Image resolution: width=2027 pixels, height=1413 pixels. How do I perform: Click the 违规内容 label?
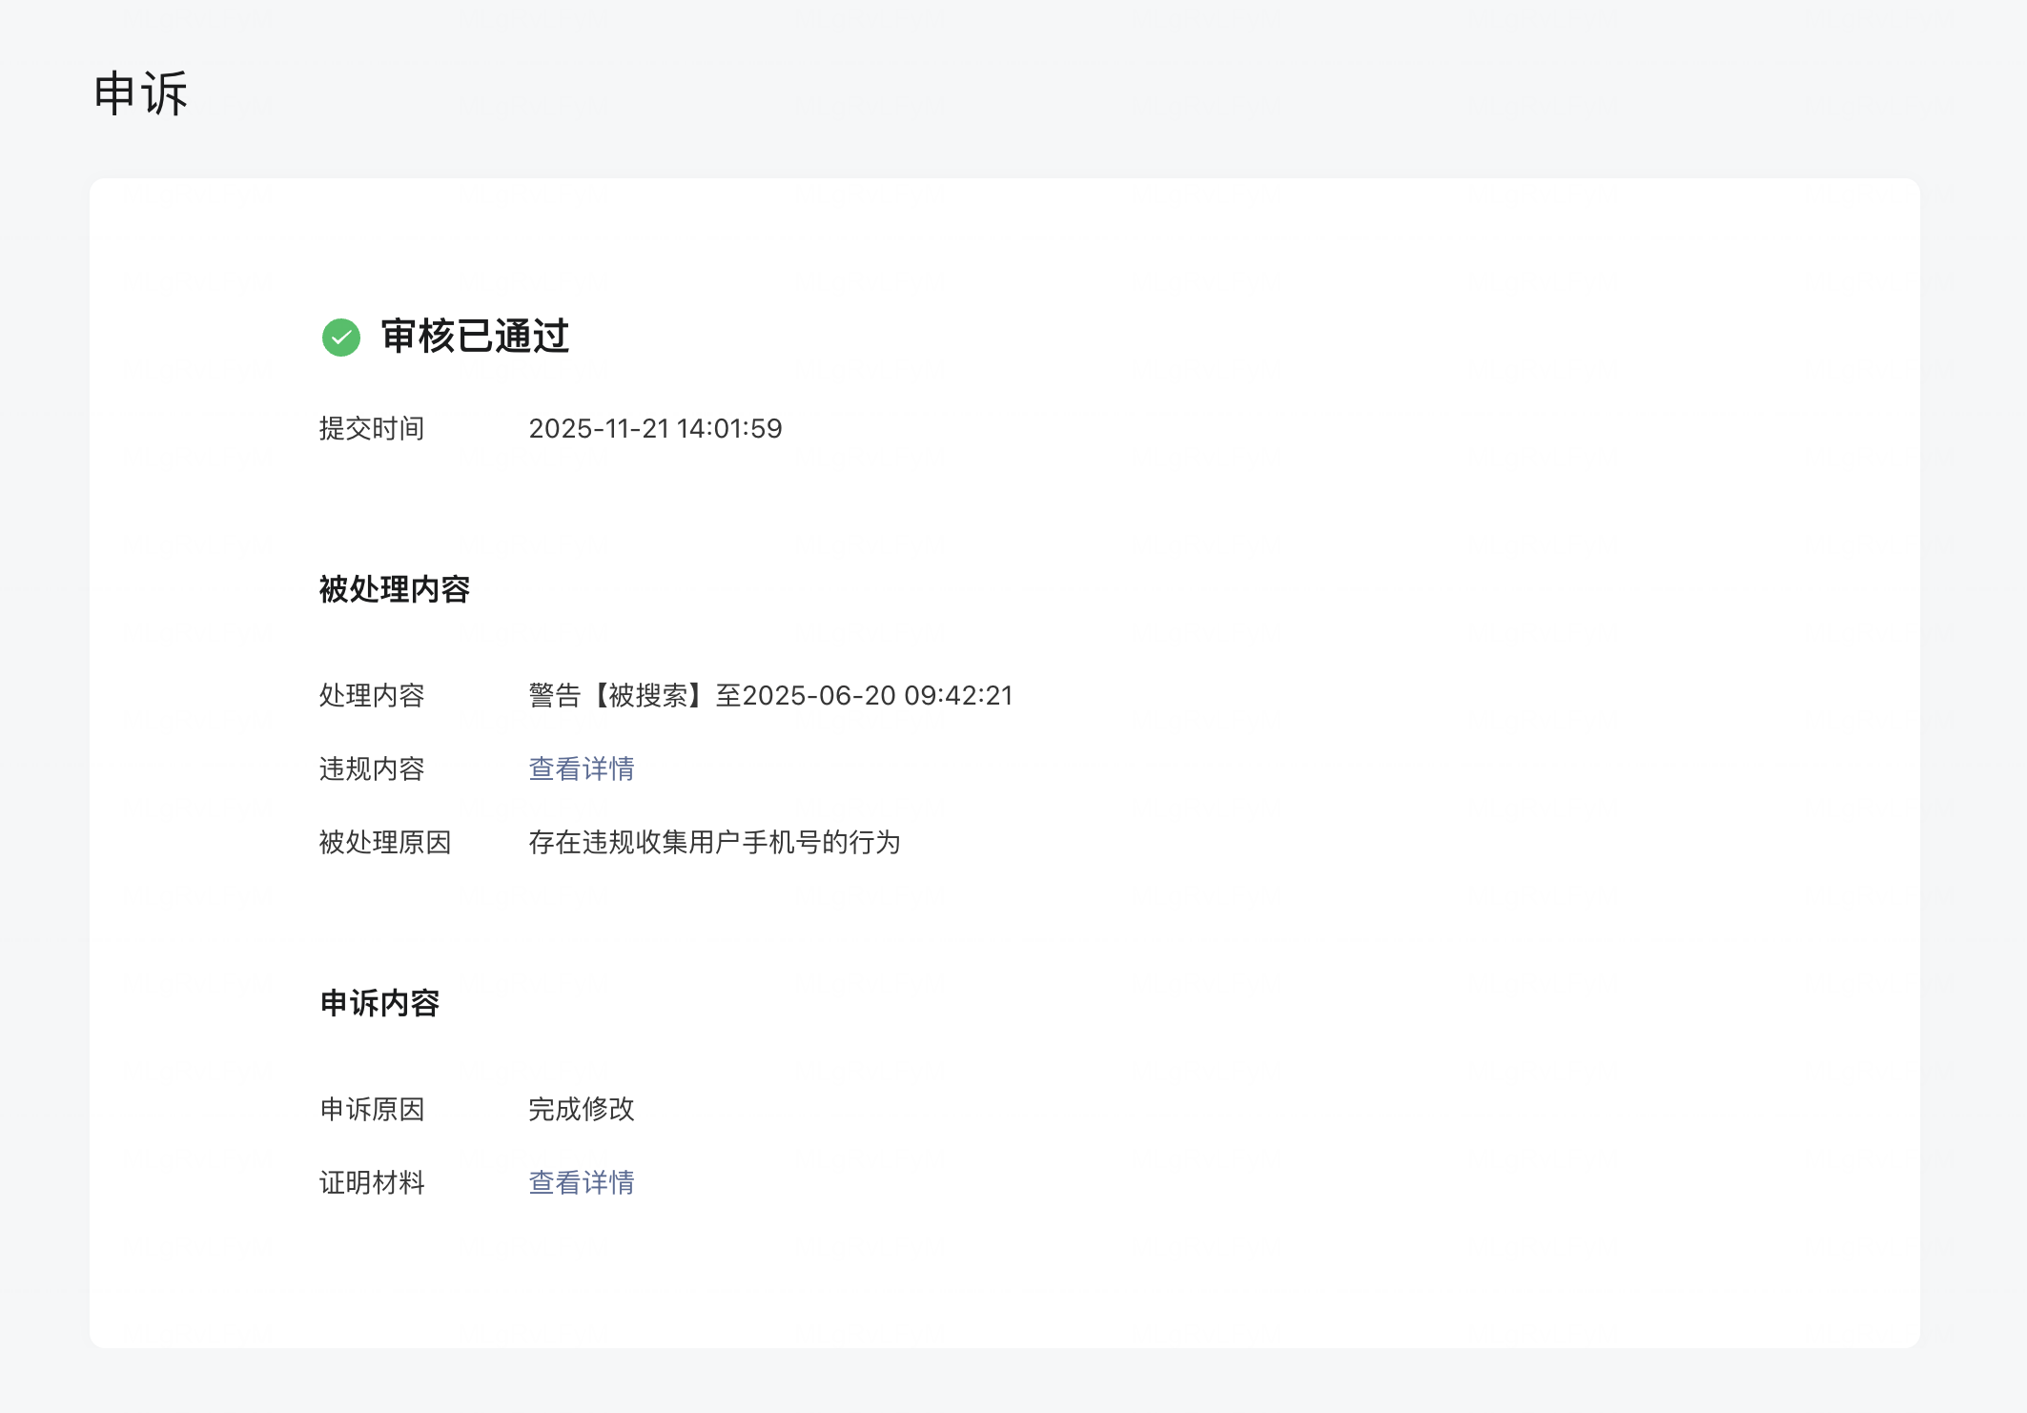point(371,768)
